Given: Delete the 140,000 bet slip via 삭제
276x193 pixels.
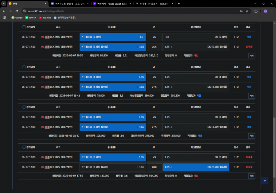Looking at the screenshot, I should point(252,176).
